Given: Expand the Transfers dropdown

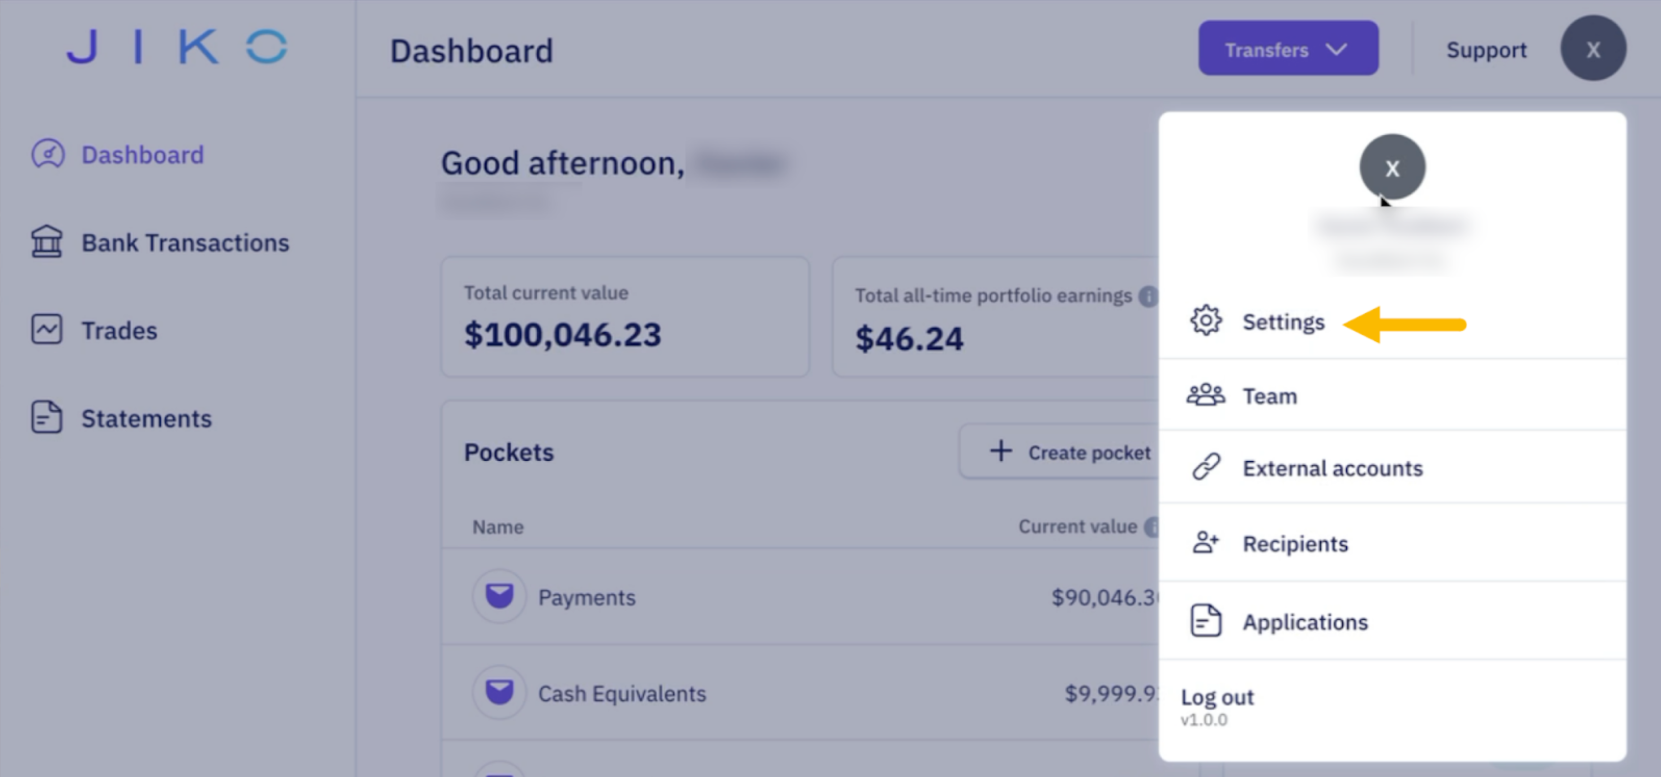Looking at the screenshot, I should [1288, 48].
